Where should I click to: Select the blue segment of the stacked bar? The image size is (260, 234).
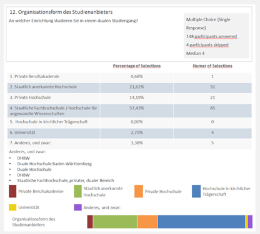point(201,221)
